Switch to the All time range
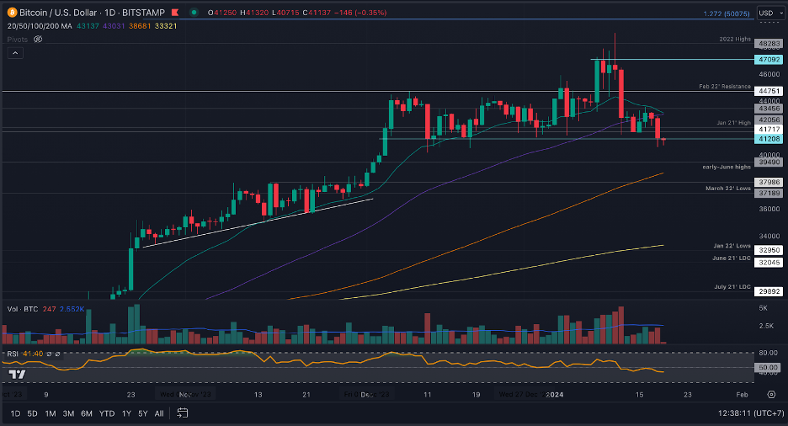This screenshot has height=426, width=788. pyautogui.click(x=159, y=413)
